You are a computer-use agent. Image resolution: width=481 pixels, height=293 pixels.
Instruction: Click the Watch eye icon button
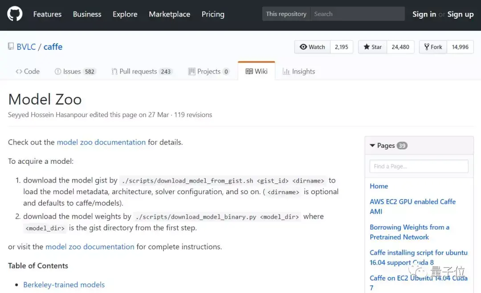pos(312,47)
